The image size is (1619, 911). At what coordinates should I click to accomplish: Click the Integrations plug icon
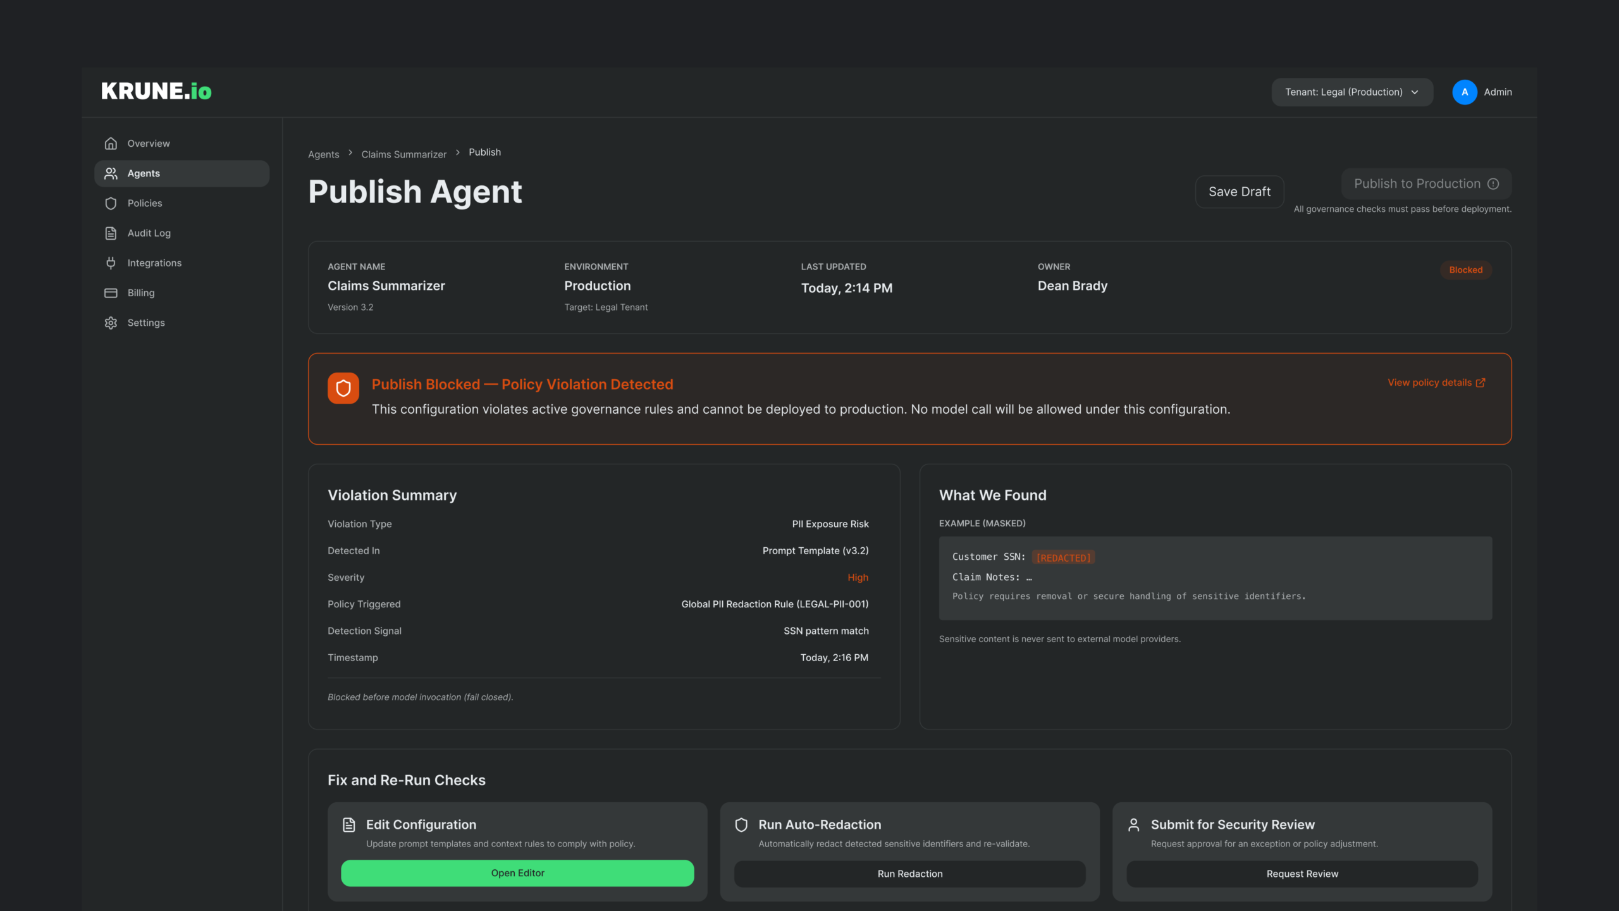[111, 263]
